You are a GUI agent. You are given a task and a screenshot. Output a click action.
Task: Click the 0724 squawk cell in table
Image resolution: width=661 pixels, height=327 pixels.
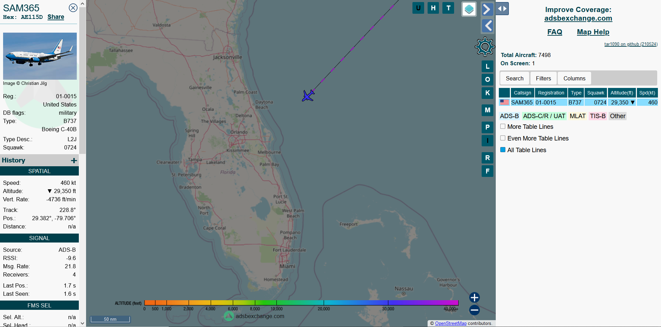[596, 102]
